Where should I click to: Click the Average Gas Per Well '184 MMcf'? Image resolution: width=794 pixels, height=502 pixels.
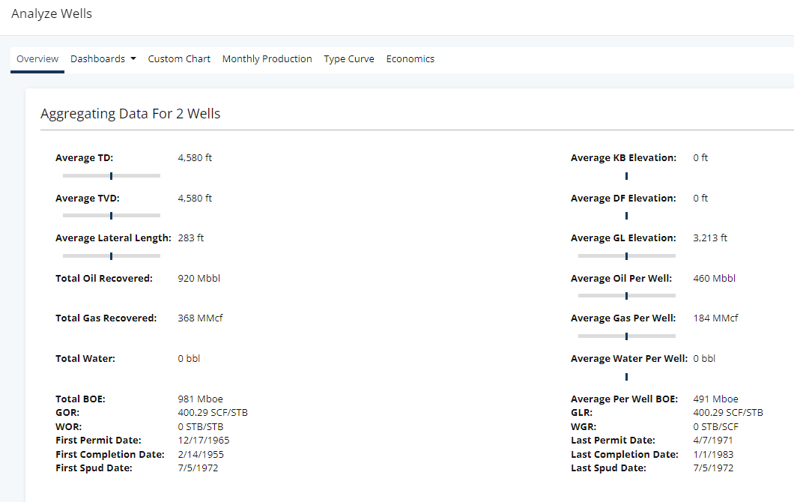click(716, 318)
